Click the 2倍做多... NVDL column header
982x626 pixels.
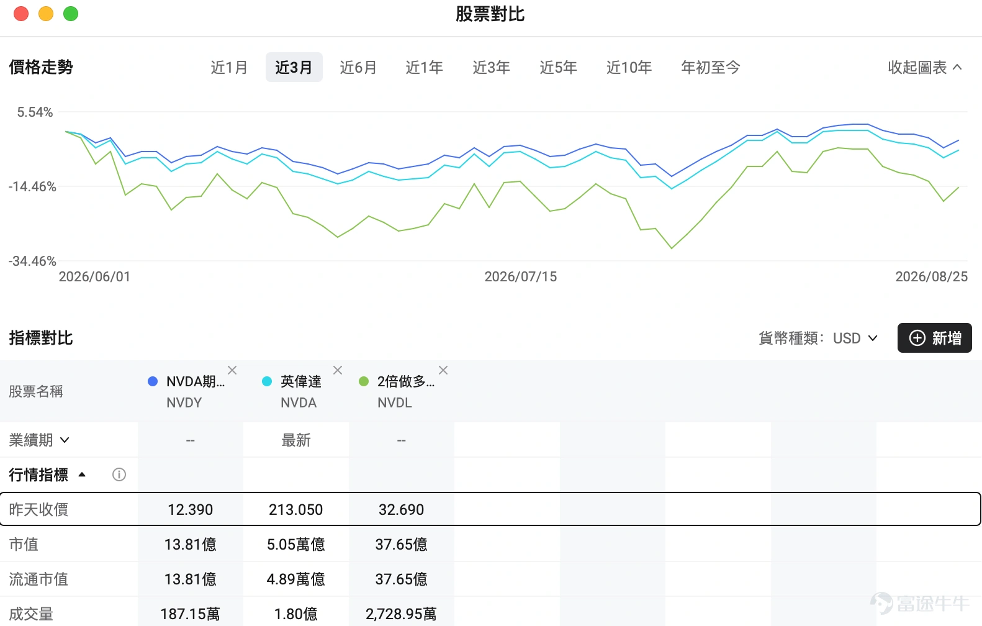click(x=402, y=391)
